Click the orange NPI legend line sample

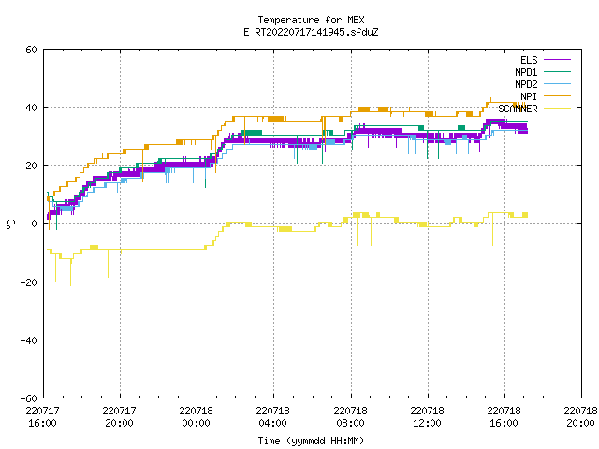click(x=557, y=95)
